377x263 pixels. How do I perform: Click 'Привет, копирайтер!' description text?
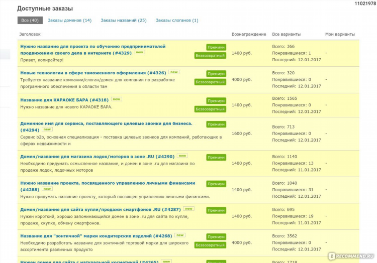(42, 60)
